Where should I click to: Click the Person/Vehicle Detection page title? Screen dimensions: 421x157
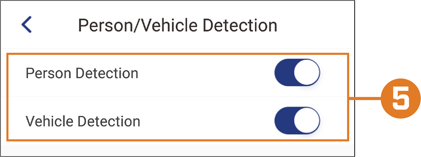(x=178, y=26)
